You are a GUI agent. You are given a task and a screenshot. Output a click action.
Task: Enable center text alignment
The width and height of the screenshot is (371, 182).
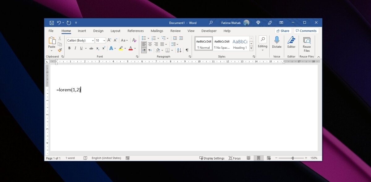click(150, 44)
